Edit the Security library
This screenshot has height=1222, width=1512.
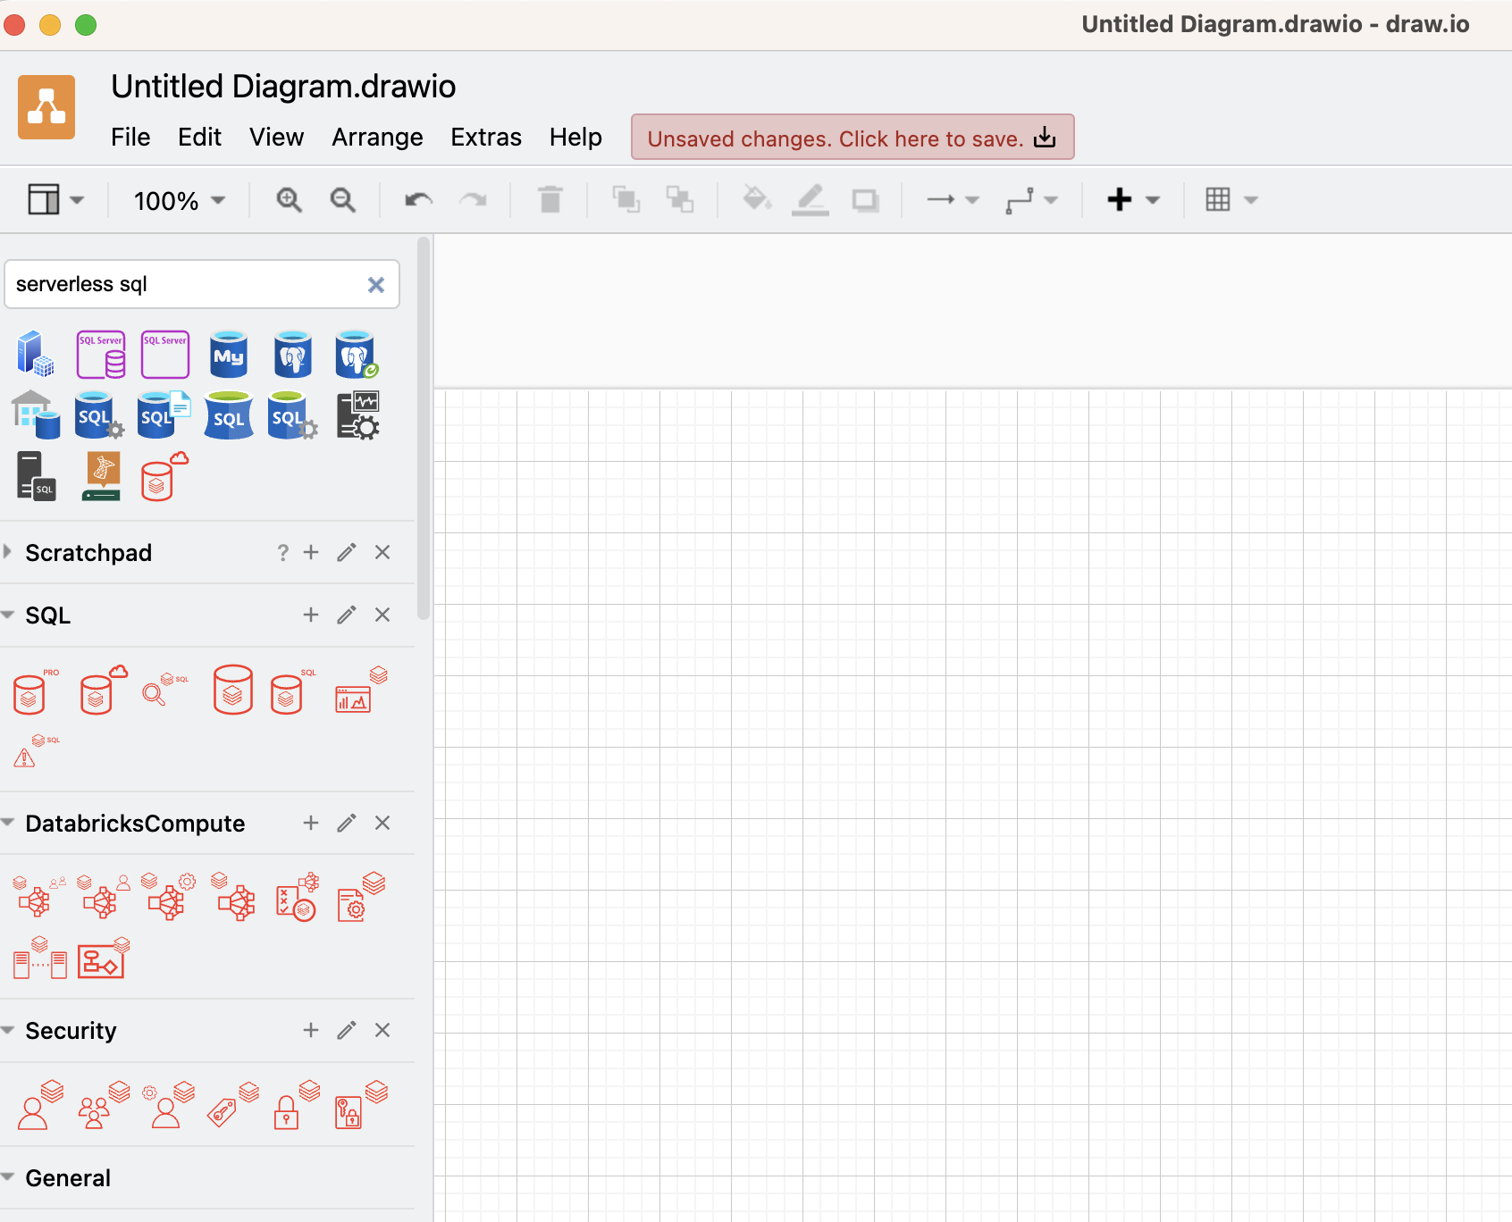[x=347, y=1030]
